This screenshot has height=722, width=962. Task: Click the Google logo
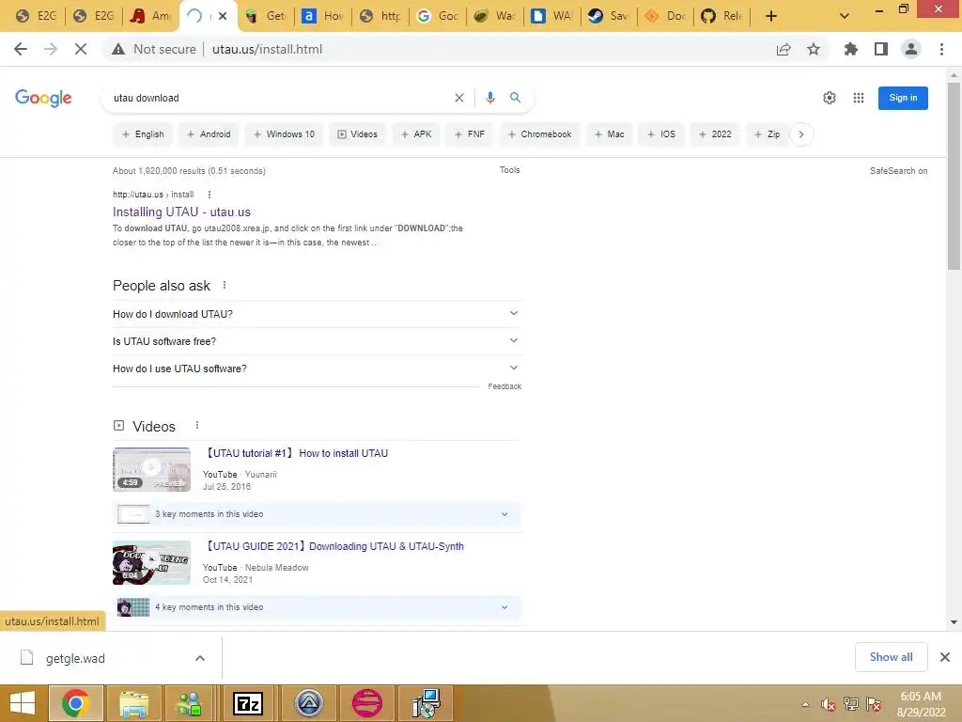[x=43, y=98]
